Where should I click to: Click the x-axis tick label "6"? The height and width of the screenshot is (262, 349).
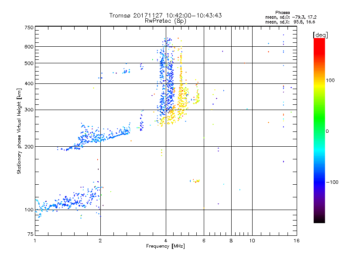point(204,241)
